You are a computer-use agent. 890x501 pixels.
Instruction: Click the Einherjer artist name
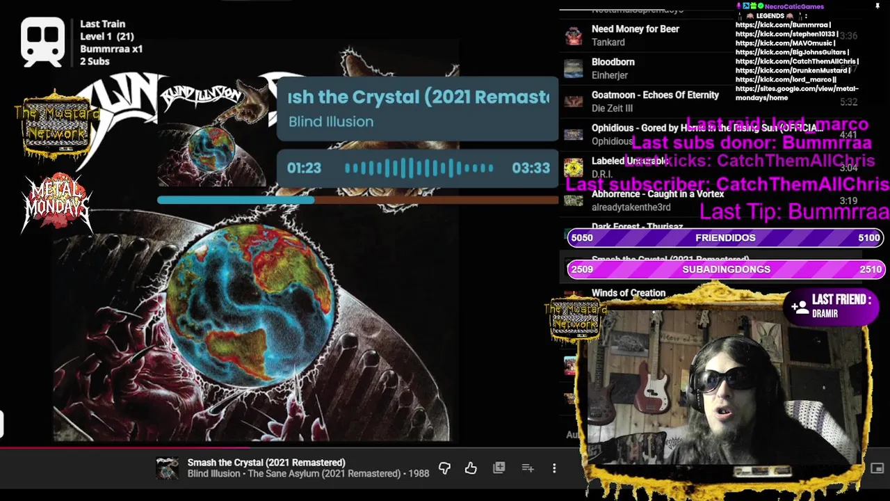[x=610, y=75]
